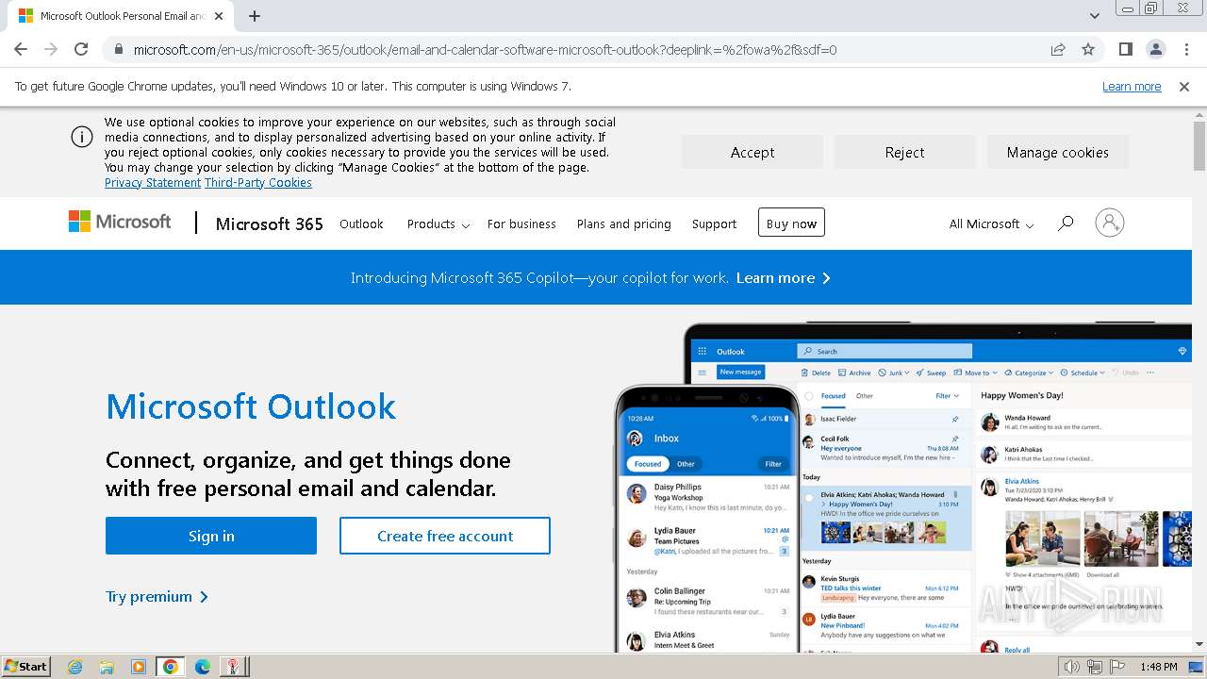Open Chrome's three-dot menu
Viewport: 1207px width, 679px height.
[x=1186, y=50]
